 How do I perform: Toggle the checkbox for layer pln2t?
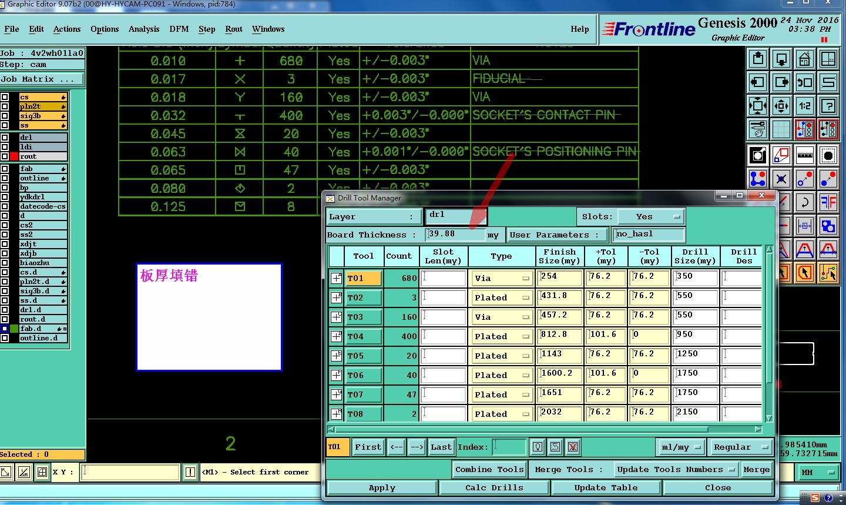coord(5,106)
